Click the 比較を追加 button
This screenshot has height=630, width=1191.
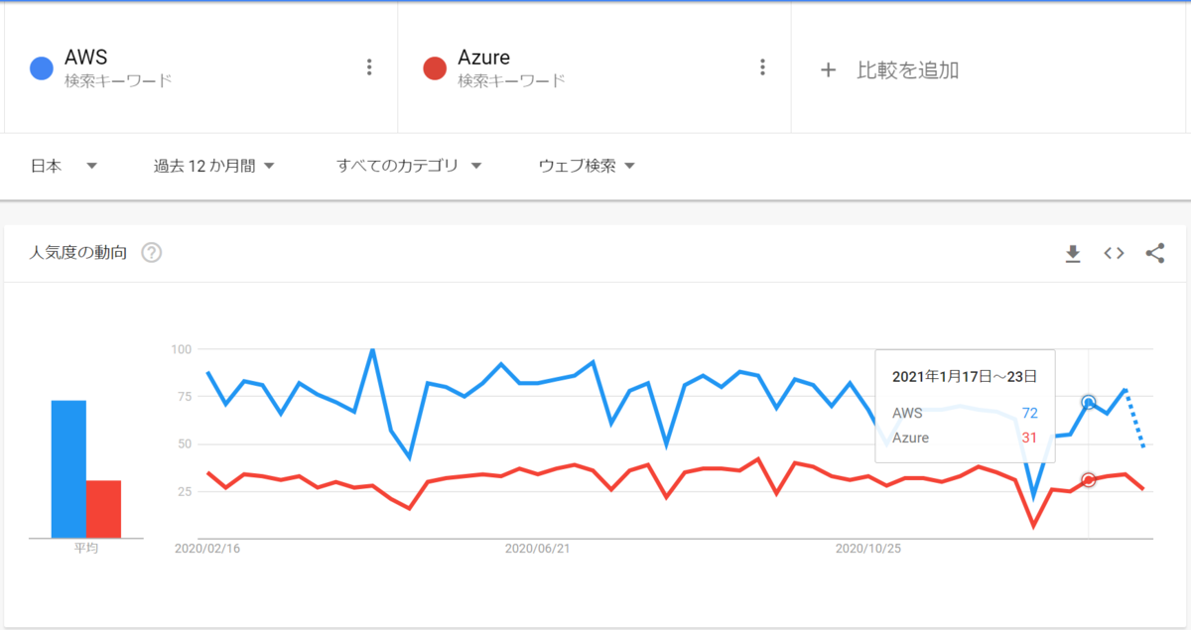[x=907, y=70]
